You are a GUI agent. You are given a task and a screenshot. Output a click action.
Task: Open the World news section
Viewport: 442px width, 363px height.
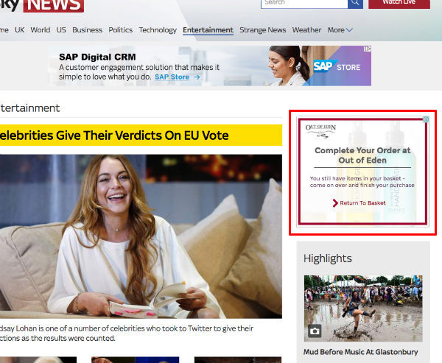(x=41, y=30)
